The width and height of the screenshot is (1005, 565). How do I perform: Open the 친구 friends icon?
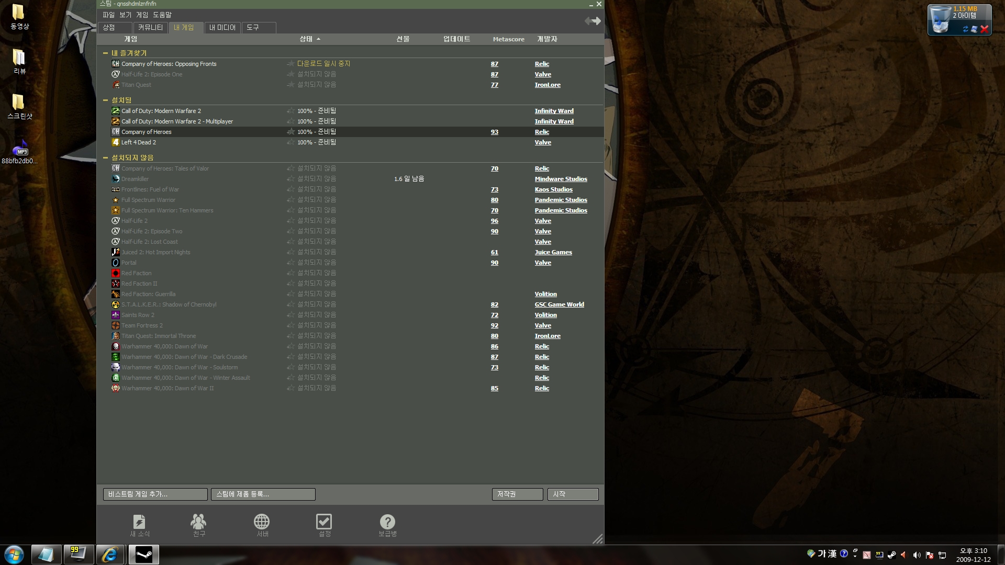click(198, 522)
